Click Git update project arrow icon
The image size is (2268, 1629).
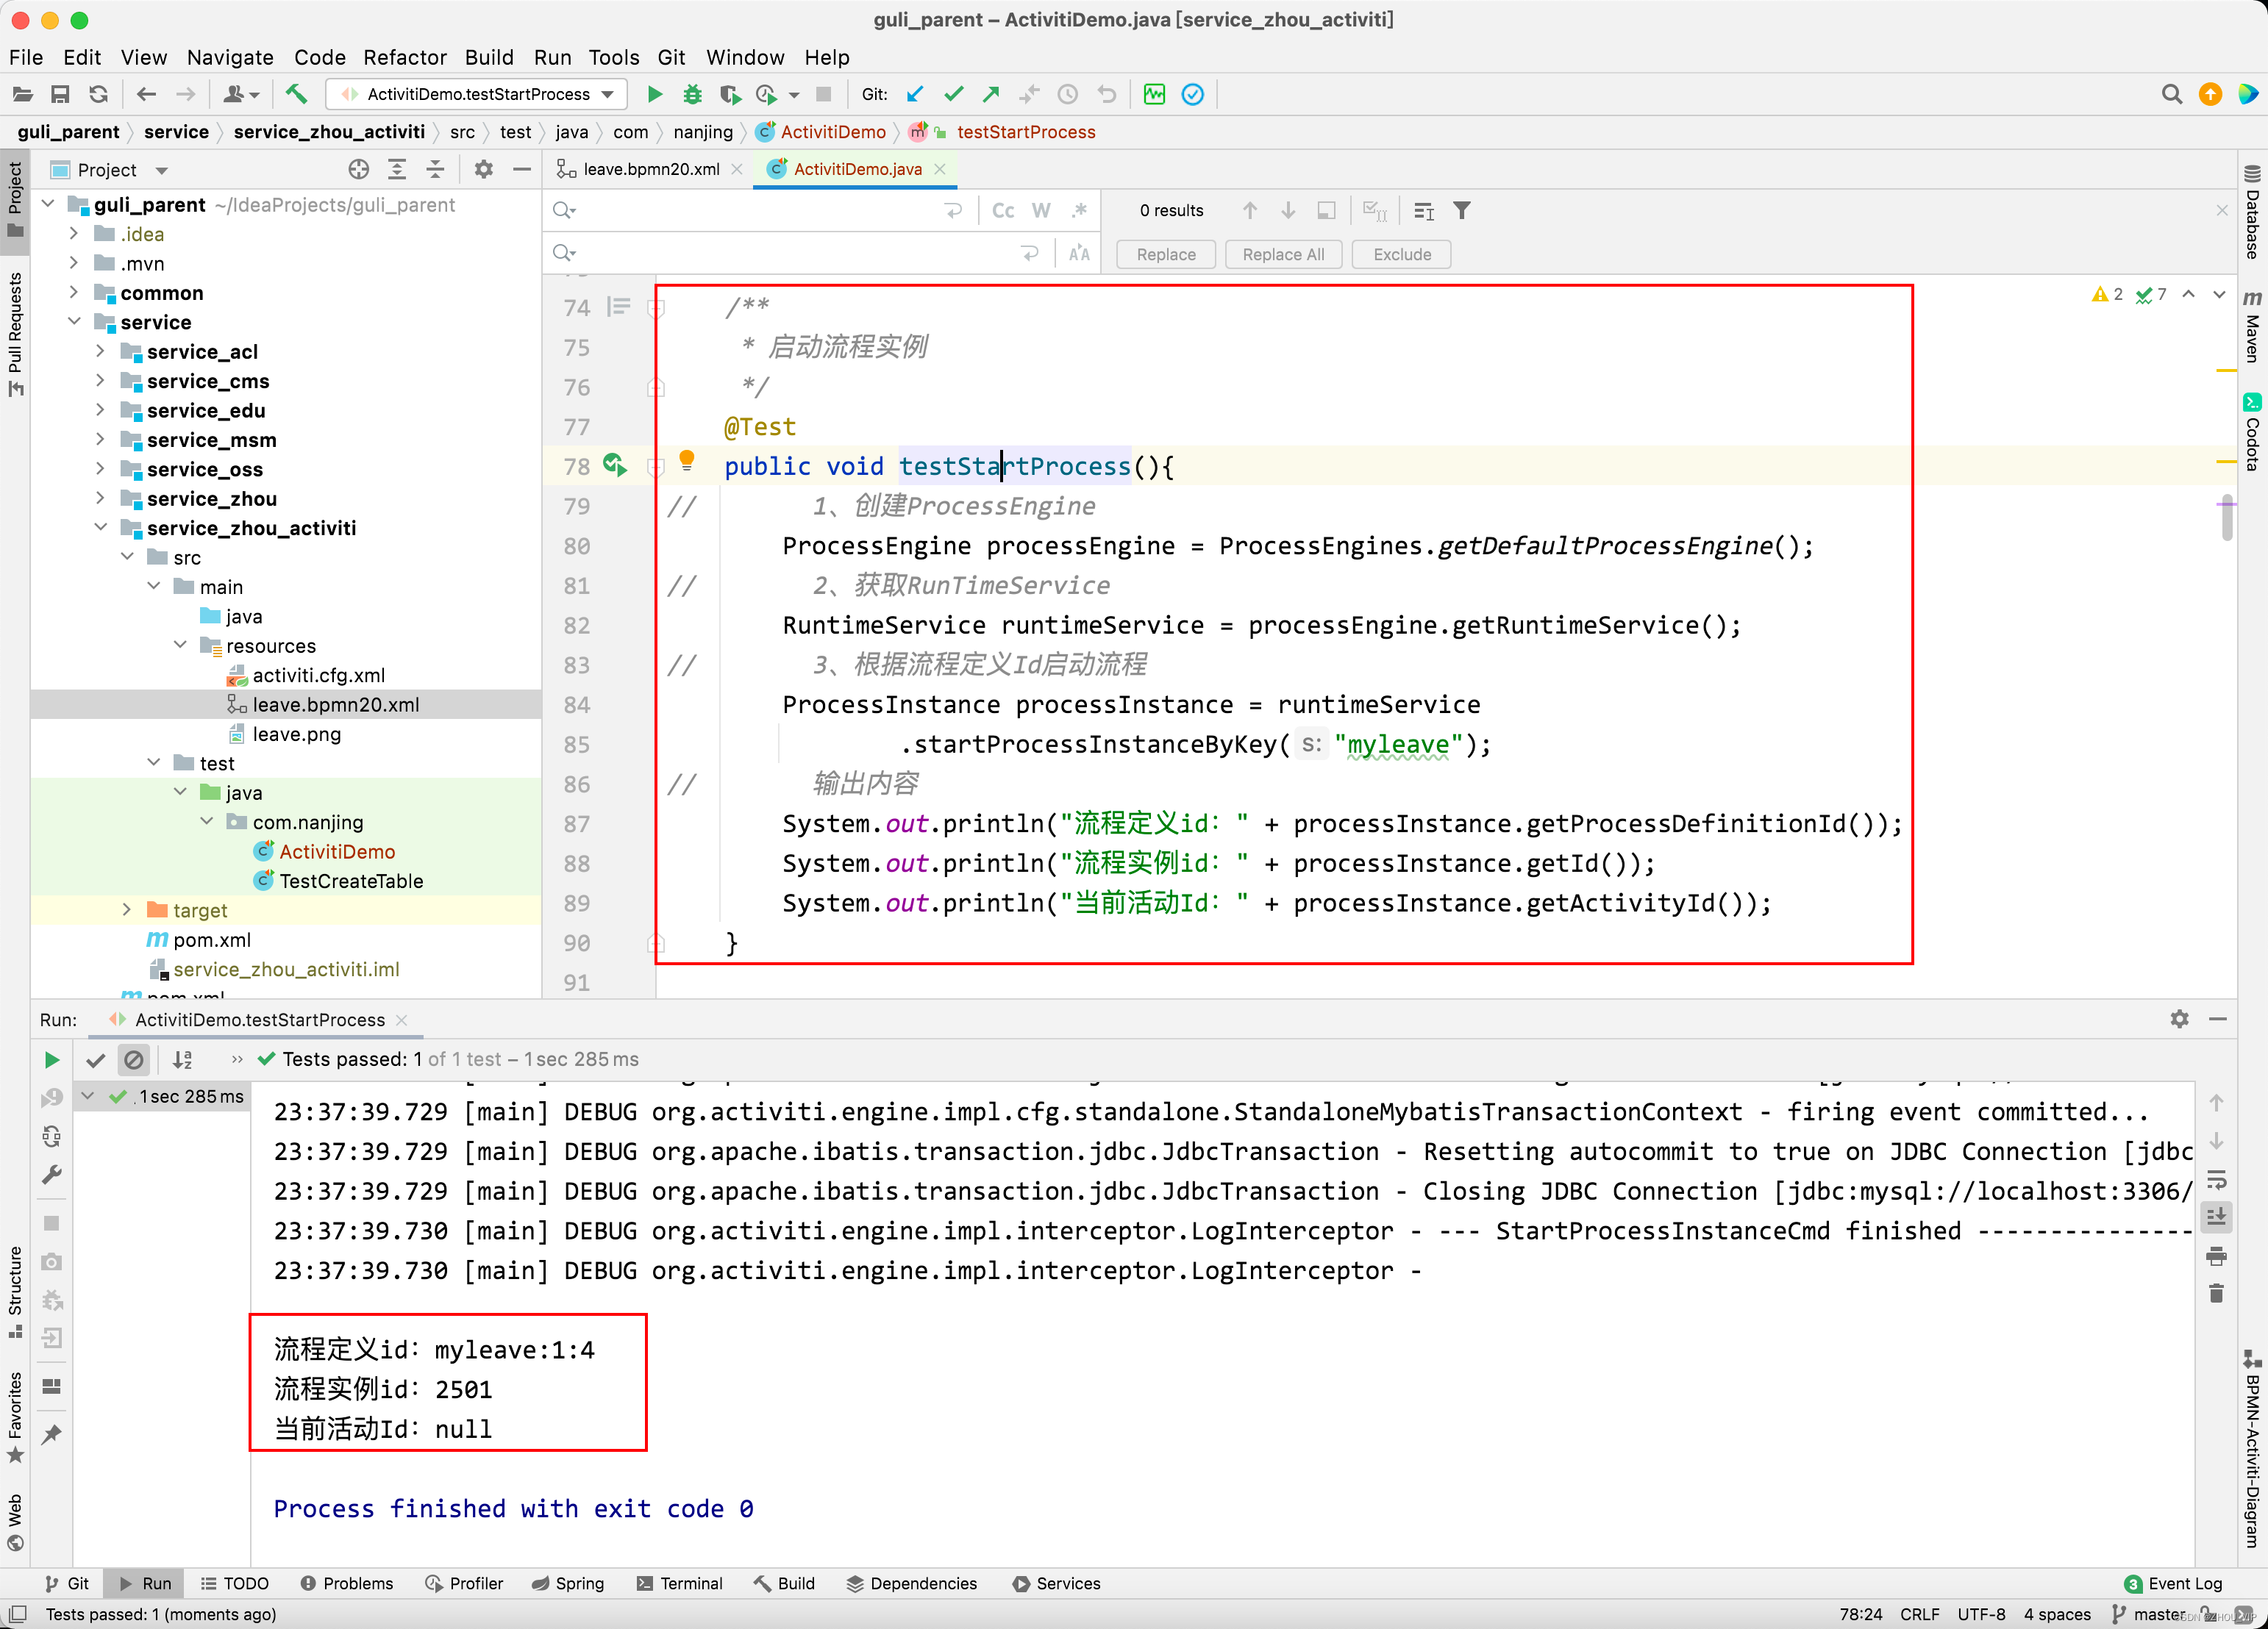click(x=914, y=94)
